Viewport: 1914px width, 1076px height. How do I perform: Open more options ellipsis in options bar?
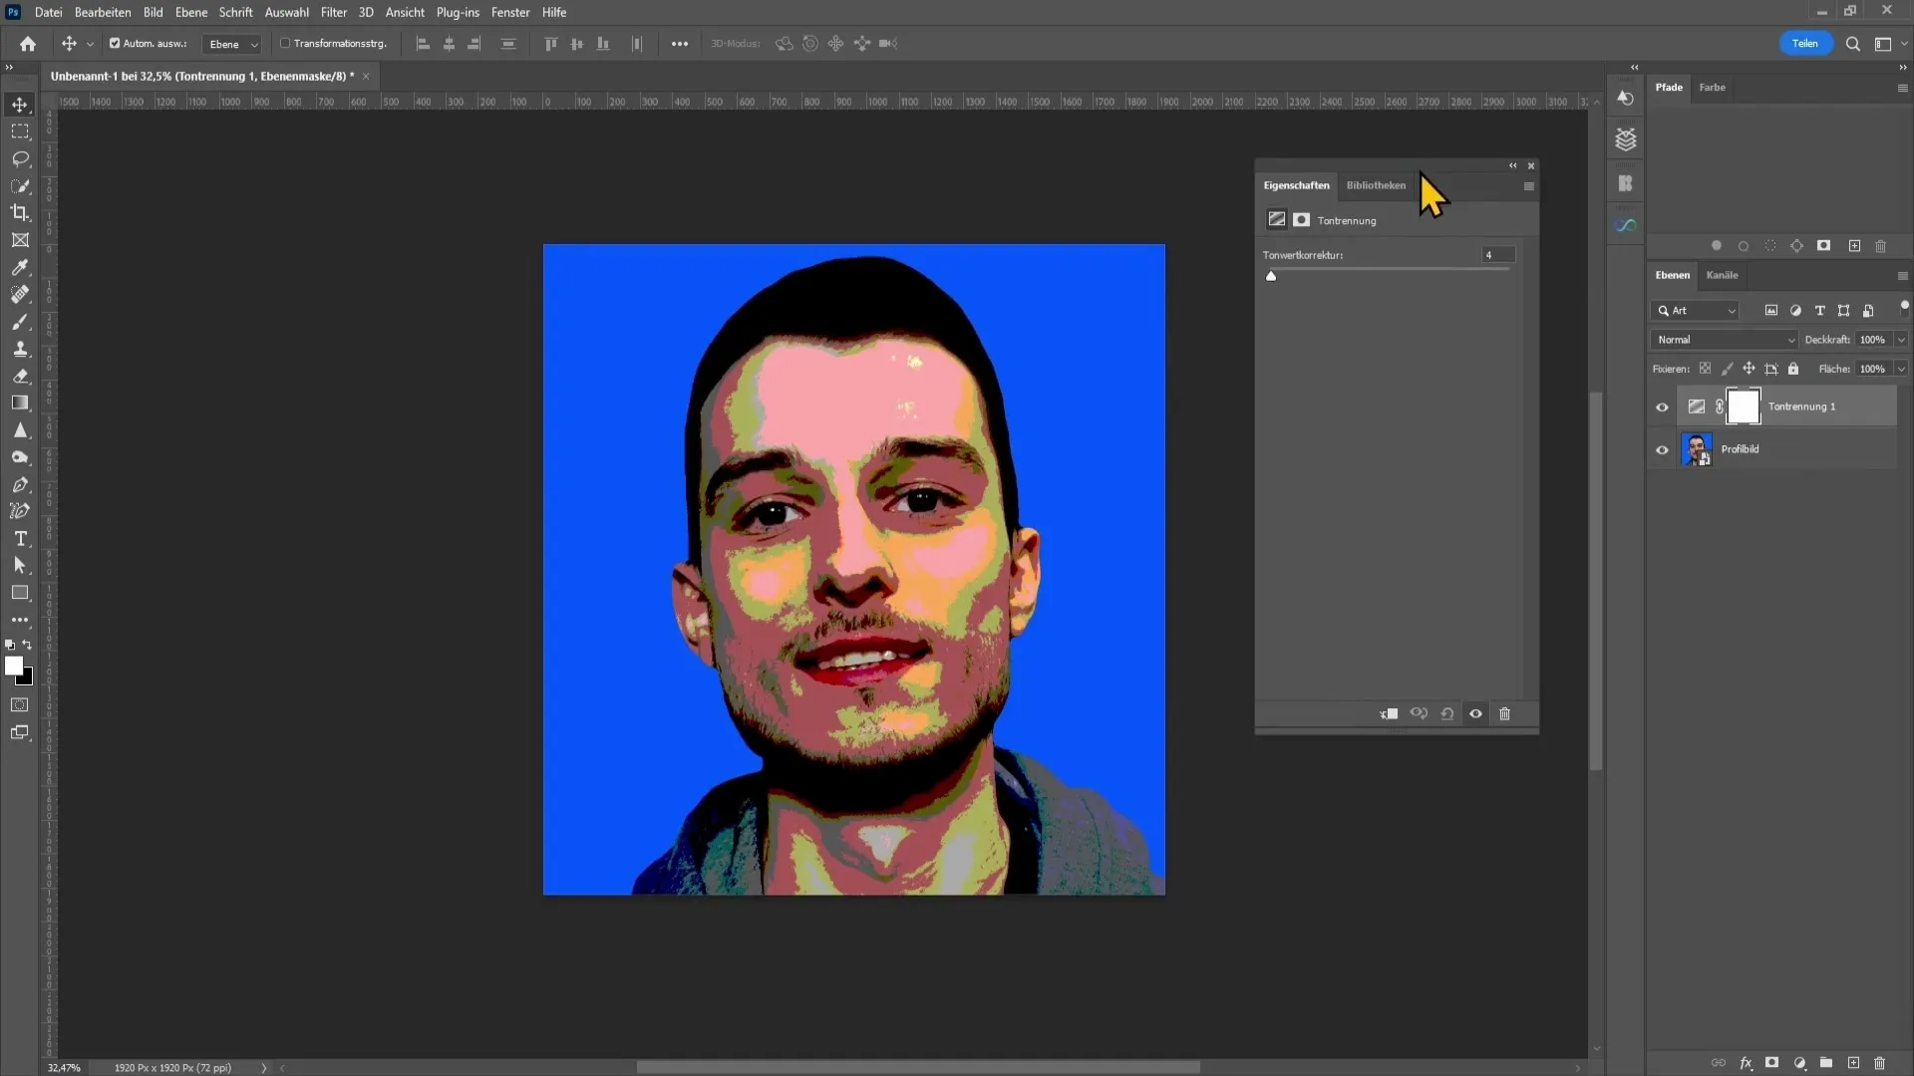click(680, 44)
